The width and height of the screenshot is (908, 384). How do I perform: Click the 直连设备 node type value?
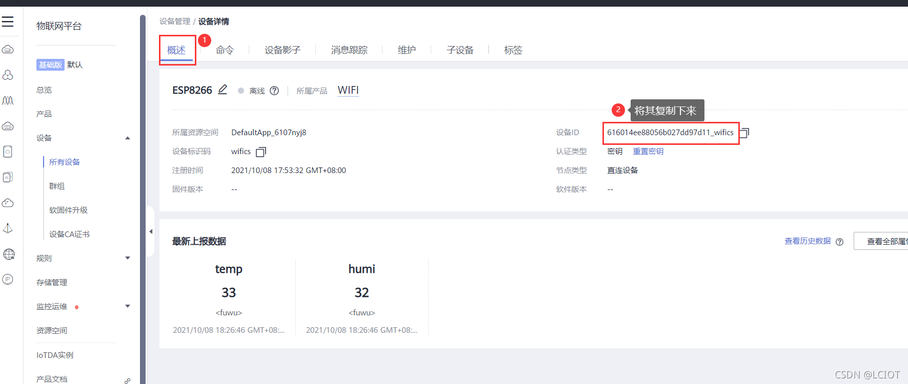pyautogui.click(x=622, y=170)
